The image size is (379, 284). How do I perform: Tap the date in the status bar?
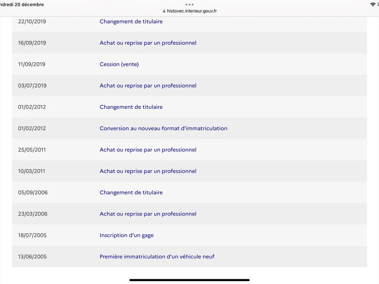tap(22, 4)
